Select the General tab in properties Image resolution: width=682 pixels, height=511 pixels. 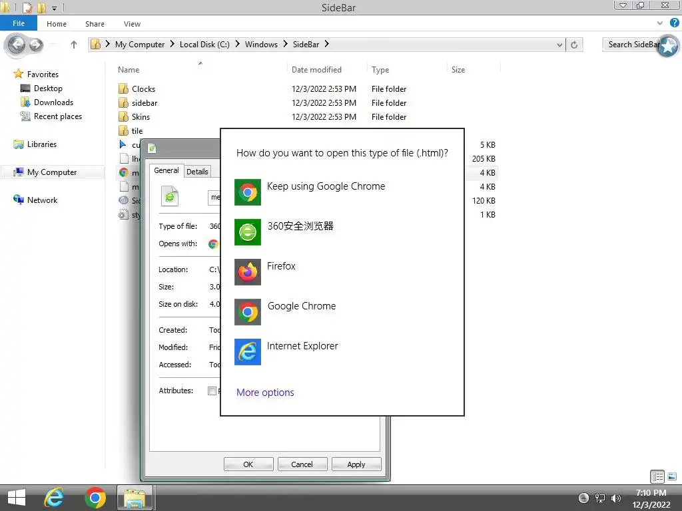click(x=166, y=171)
